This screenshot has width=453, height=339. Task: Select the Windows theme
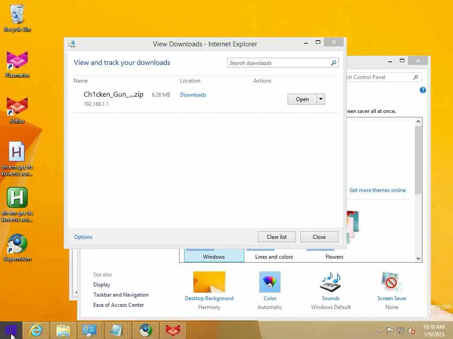(214, 256)
